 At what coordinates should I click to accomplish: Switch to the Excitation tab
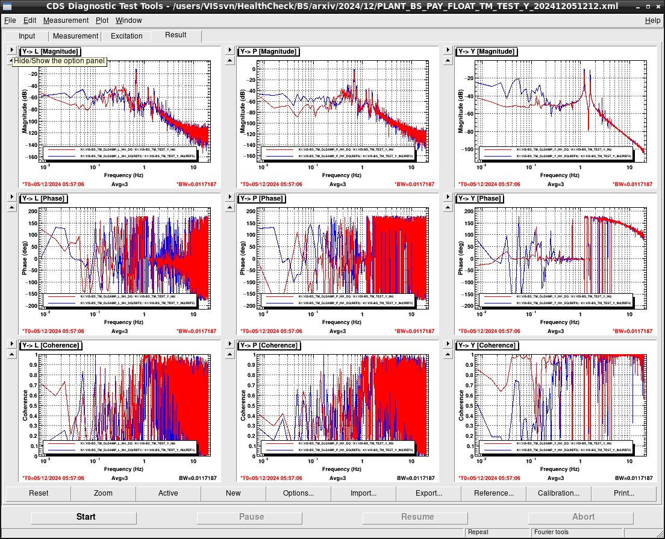126,36
